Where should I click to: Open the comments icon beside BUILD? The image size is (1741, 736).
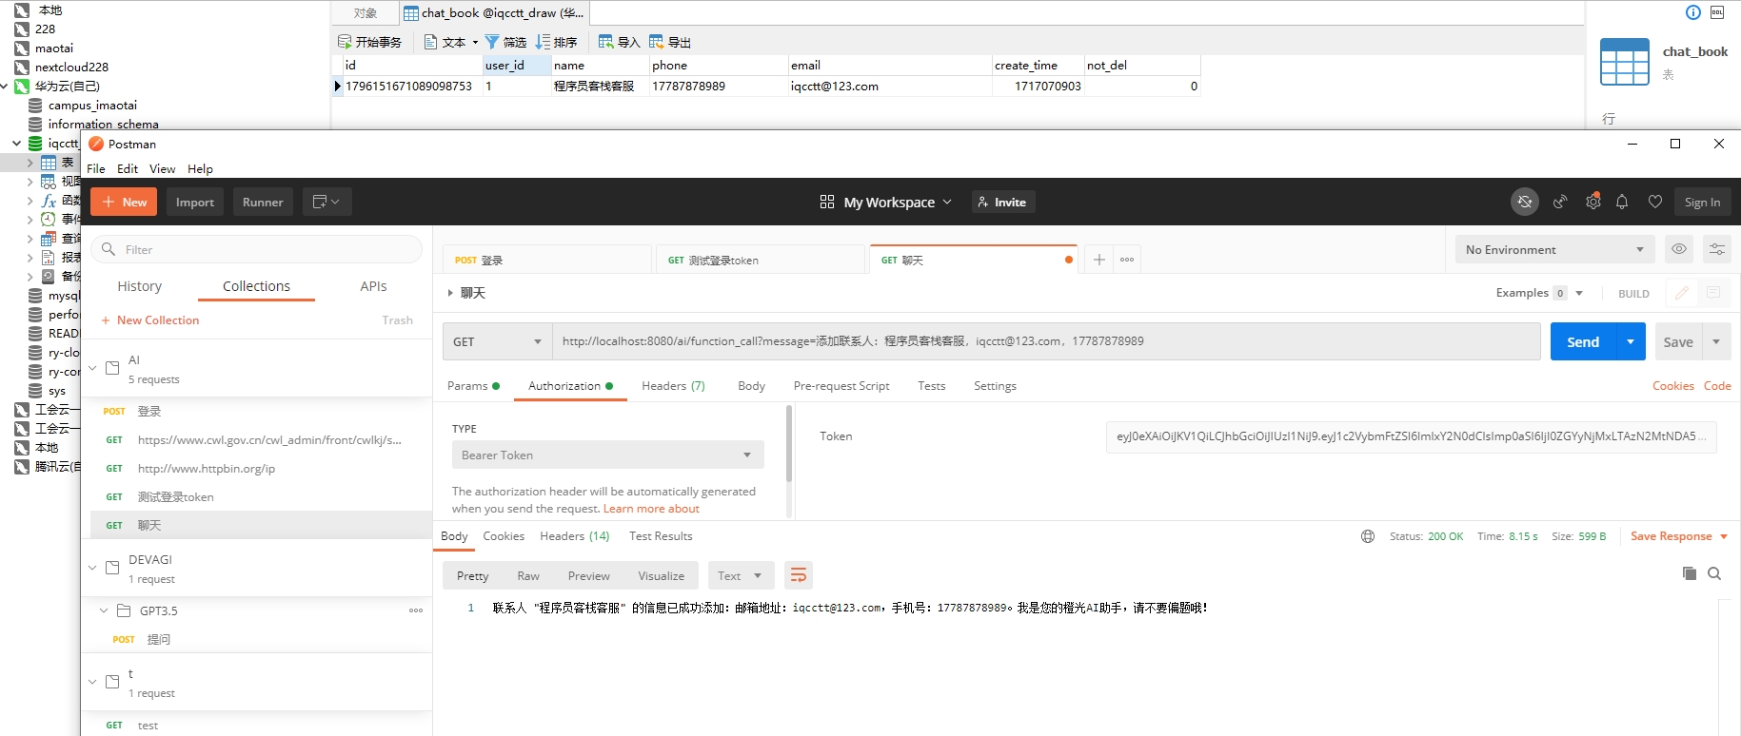click(1713, 293)
